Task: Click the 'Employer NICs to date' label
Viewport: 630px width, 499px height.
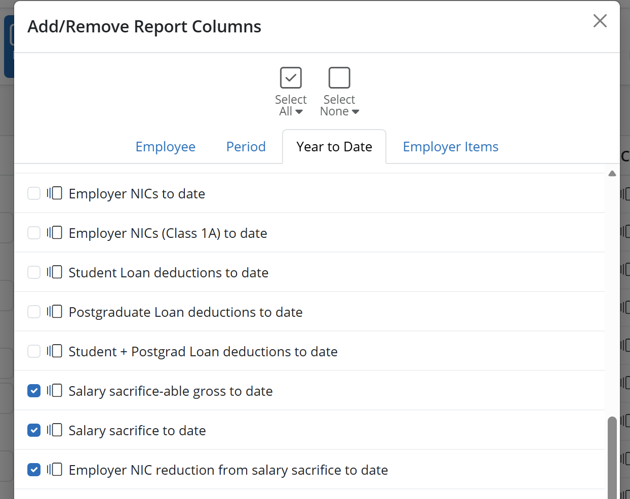Action: pos(137,194)
